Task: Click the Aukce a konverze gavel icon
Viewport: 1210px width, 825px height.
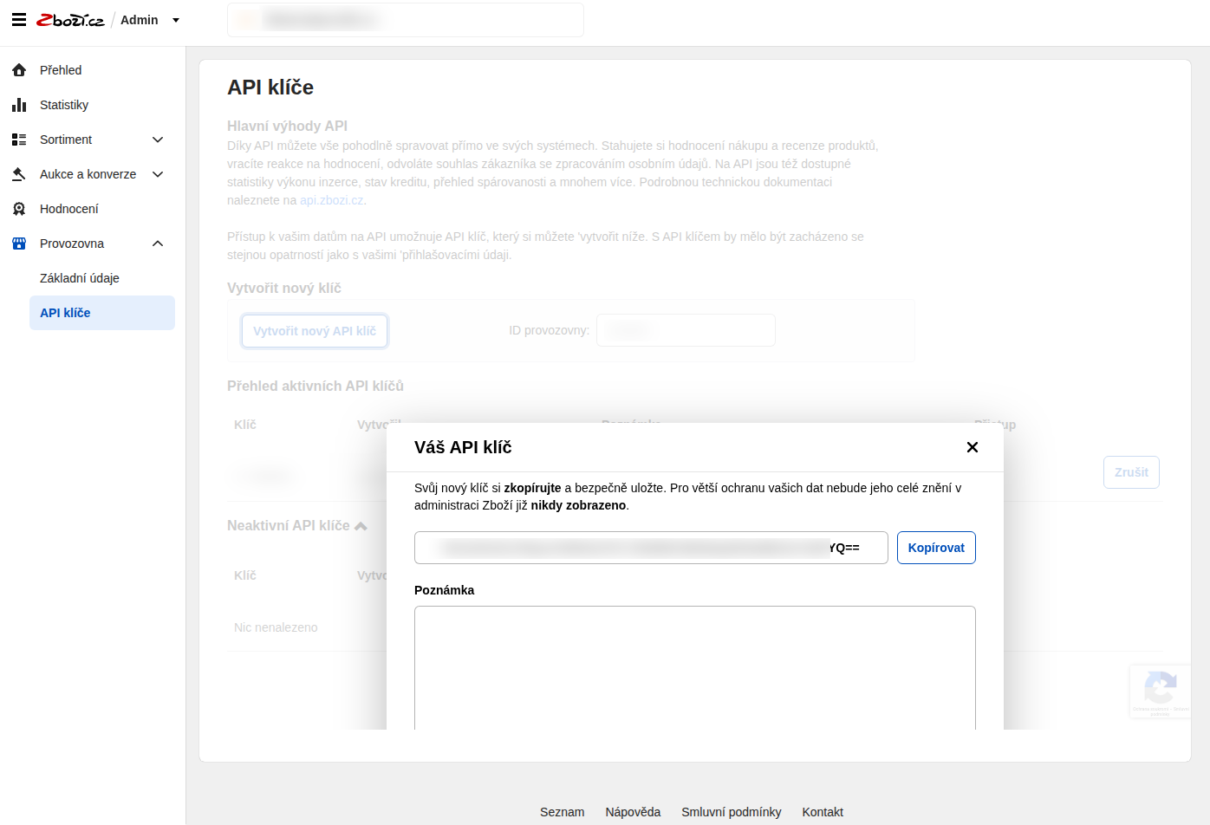Action: pos(19,174)
